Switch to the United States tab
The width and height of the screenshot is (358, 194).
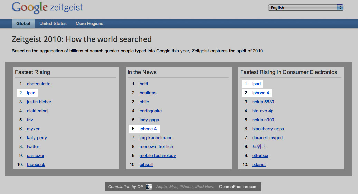53,24
